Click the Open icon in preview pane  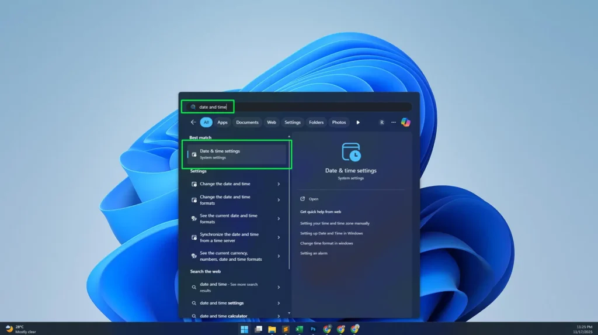pyautogui.click(x=303, y=199)
